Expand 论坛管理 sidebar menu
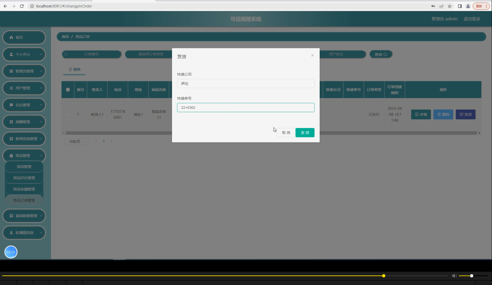The image size is (492, 285). click(x=24, y=105)
